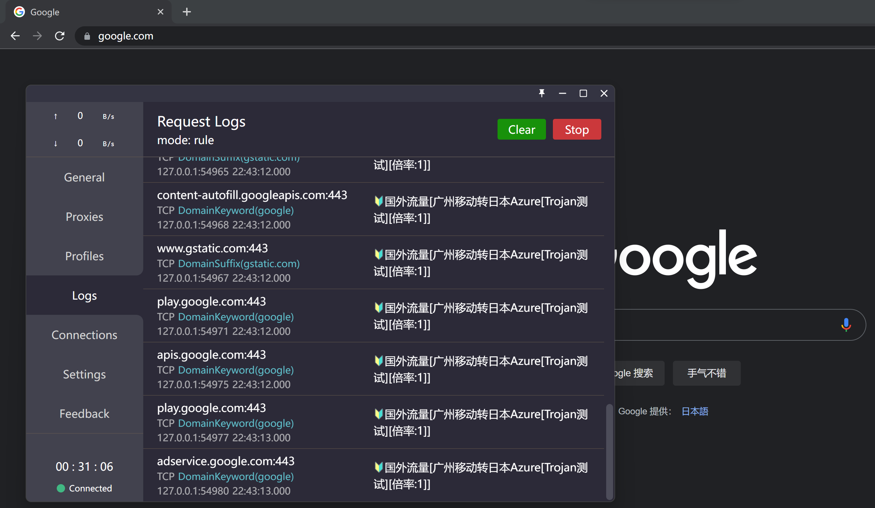Screen dimensions: 875x508
Task: Click the 127.0.0.1:54980 timestamp line
Action: pos(224,491)
